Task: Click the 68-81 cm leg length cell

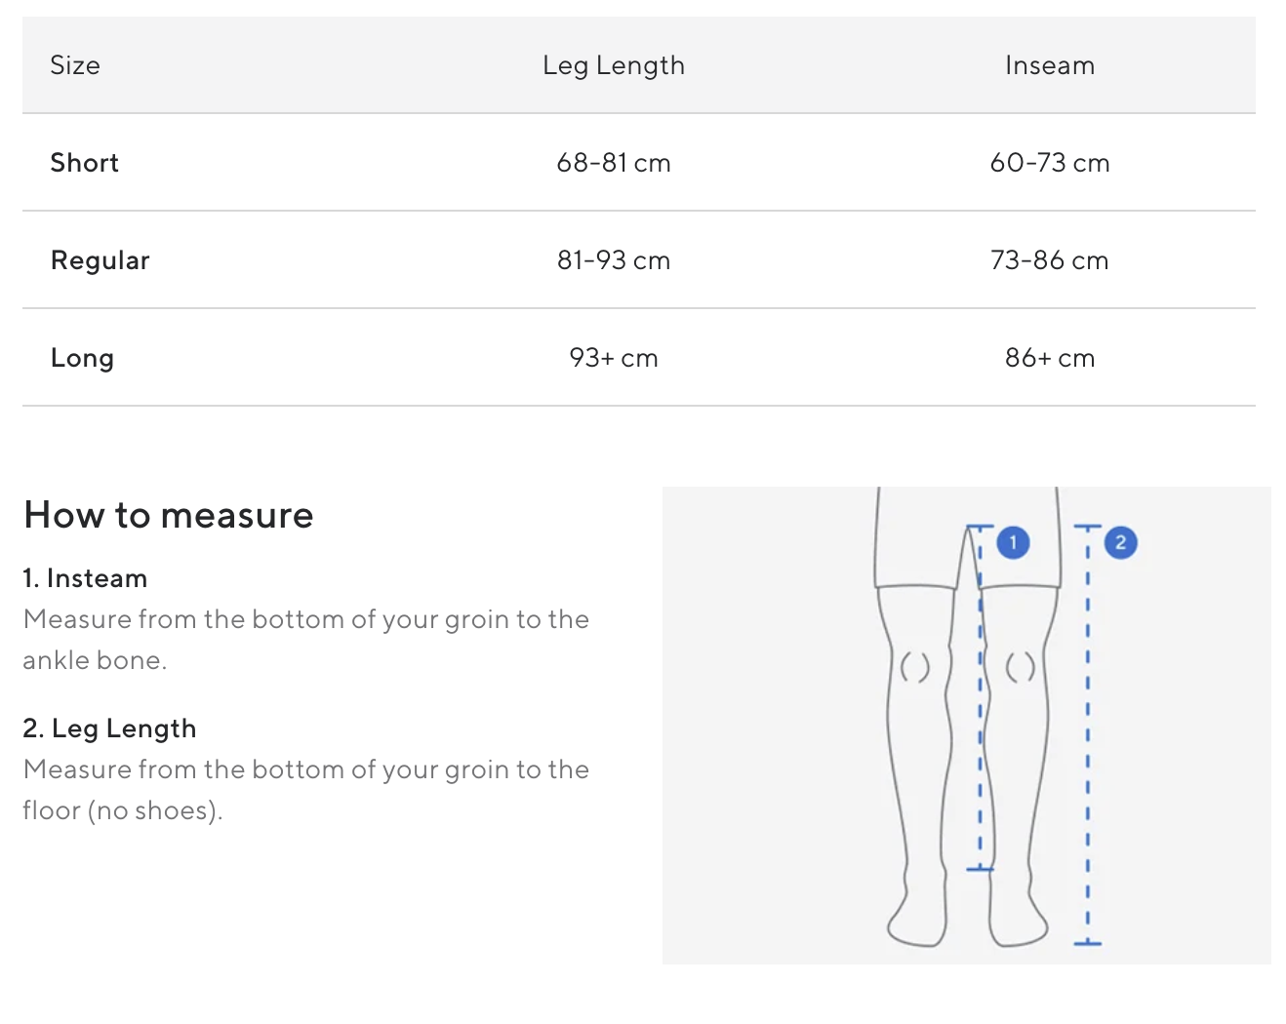Action: pyautogui.click(x=614, y=163)
